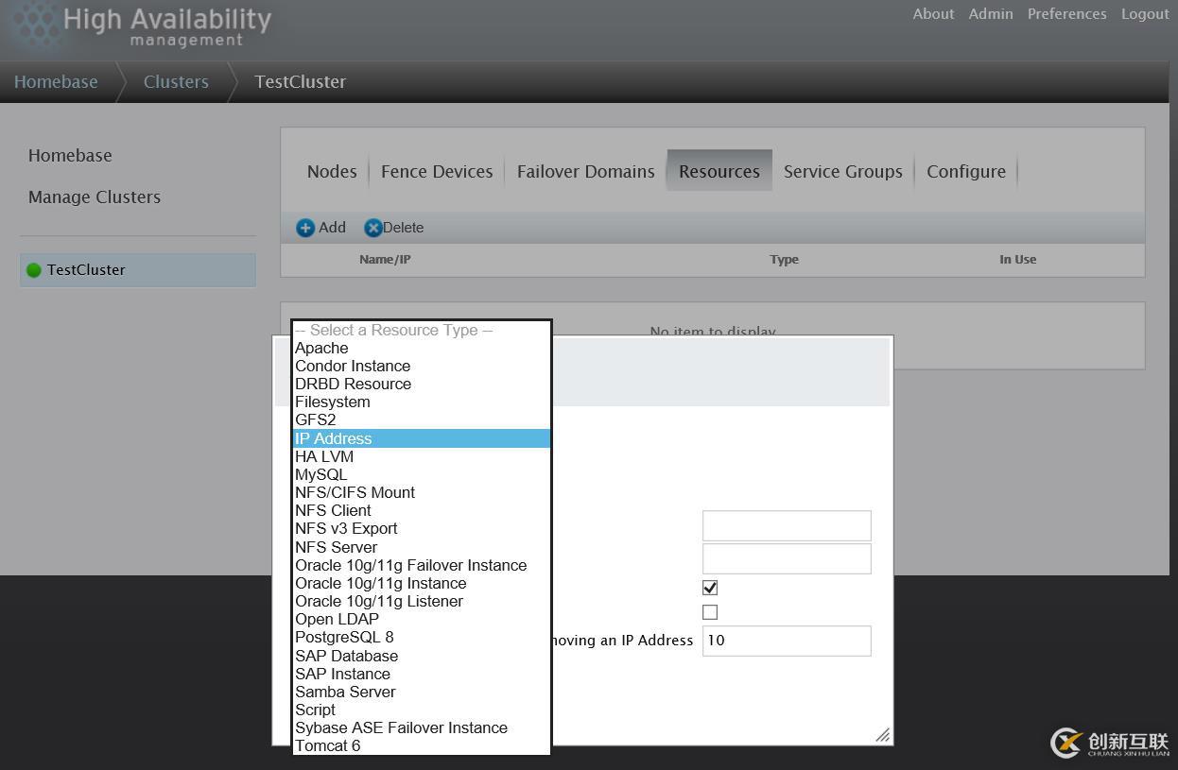Click the Preferences link in header
Viewport: 1178px width, 770px height.
click(1066, 14)
